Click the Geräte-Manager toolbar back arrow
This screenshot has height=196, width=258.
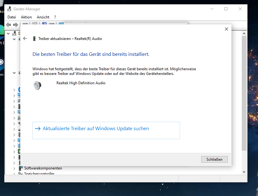pos(8,25)
